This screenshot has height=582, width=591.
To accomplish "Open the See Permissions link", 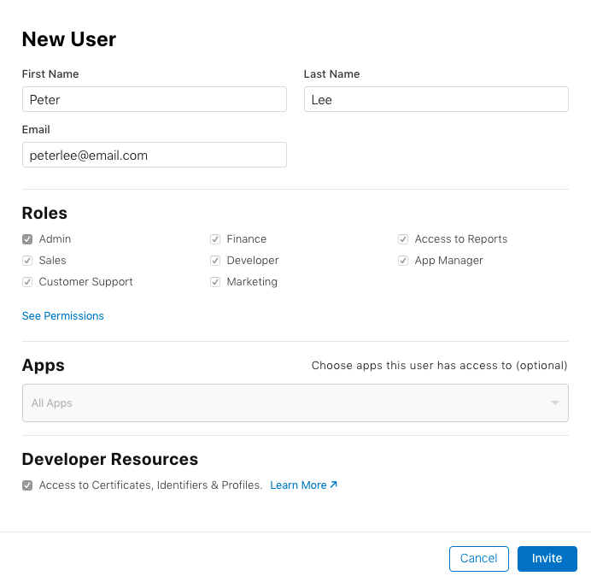I will coord(63,316).
